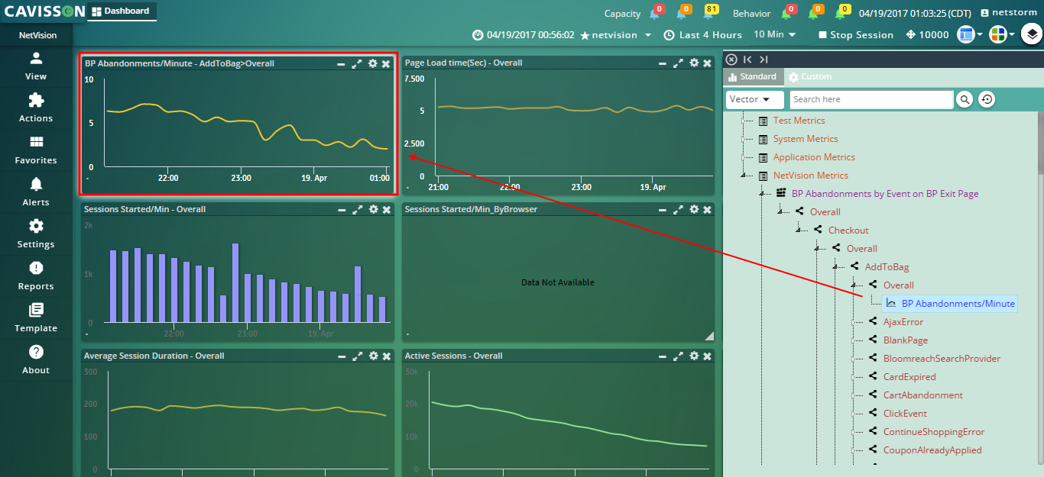Click the Dashboard tab

click(122, 11)
